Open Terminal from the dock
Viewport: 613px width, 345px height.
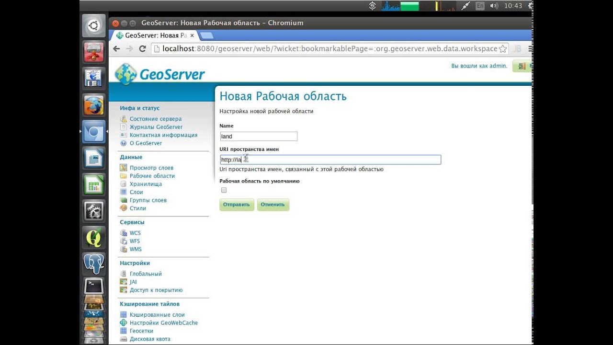point(94,286)
